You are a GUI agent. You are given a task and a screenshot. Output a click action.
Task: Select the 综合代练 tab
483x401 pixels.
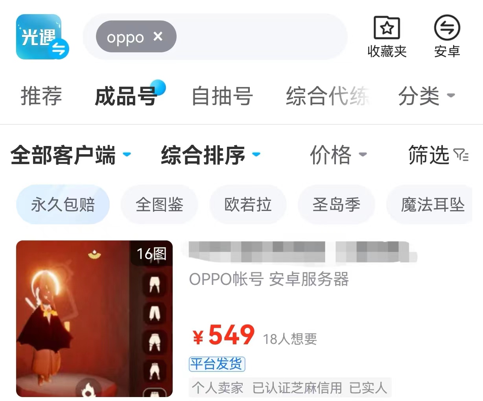(x=328, y=96)
